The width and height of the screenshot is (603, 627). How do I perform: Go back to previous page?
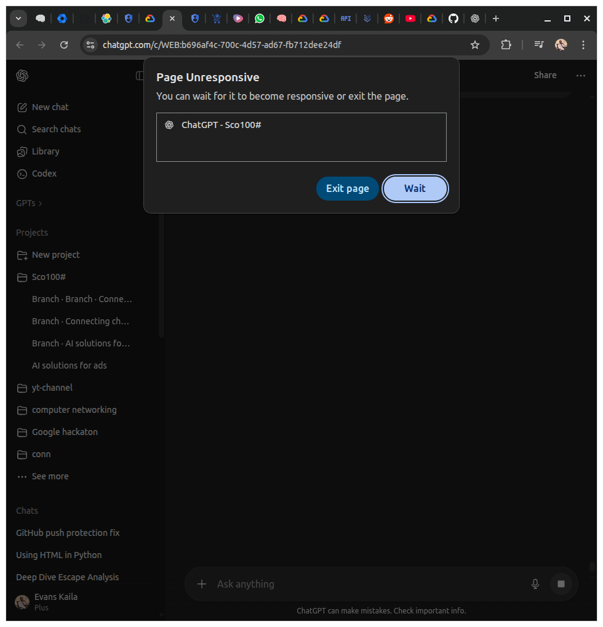[x=20, y=45]
